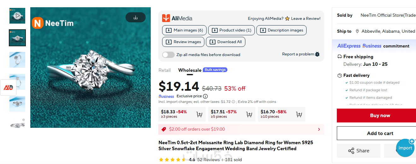Click the Product video (1) download button
This screenshot has width=416, height=164.
(231, 30)
